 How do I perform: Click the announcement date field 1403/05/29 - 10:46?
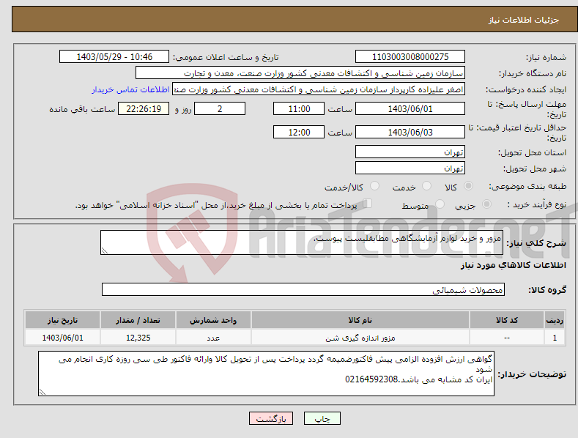tap(114, 57)
